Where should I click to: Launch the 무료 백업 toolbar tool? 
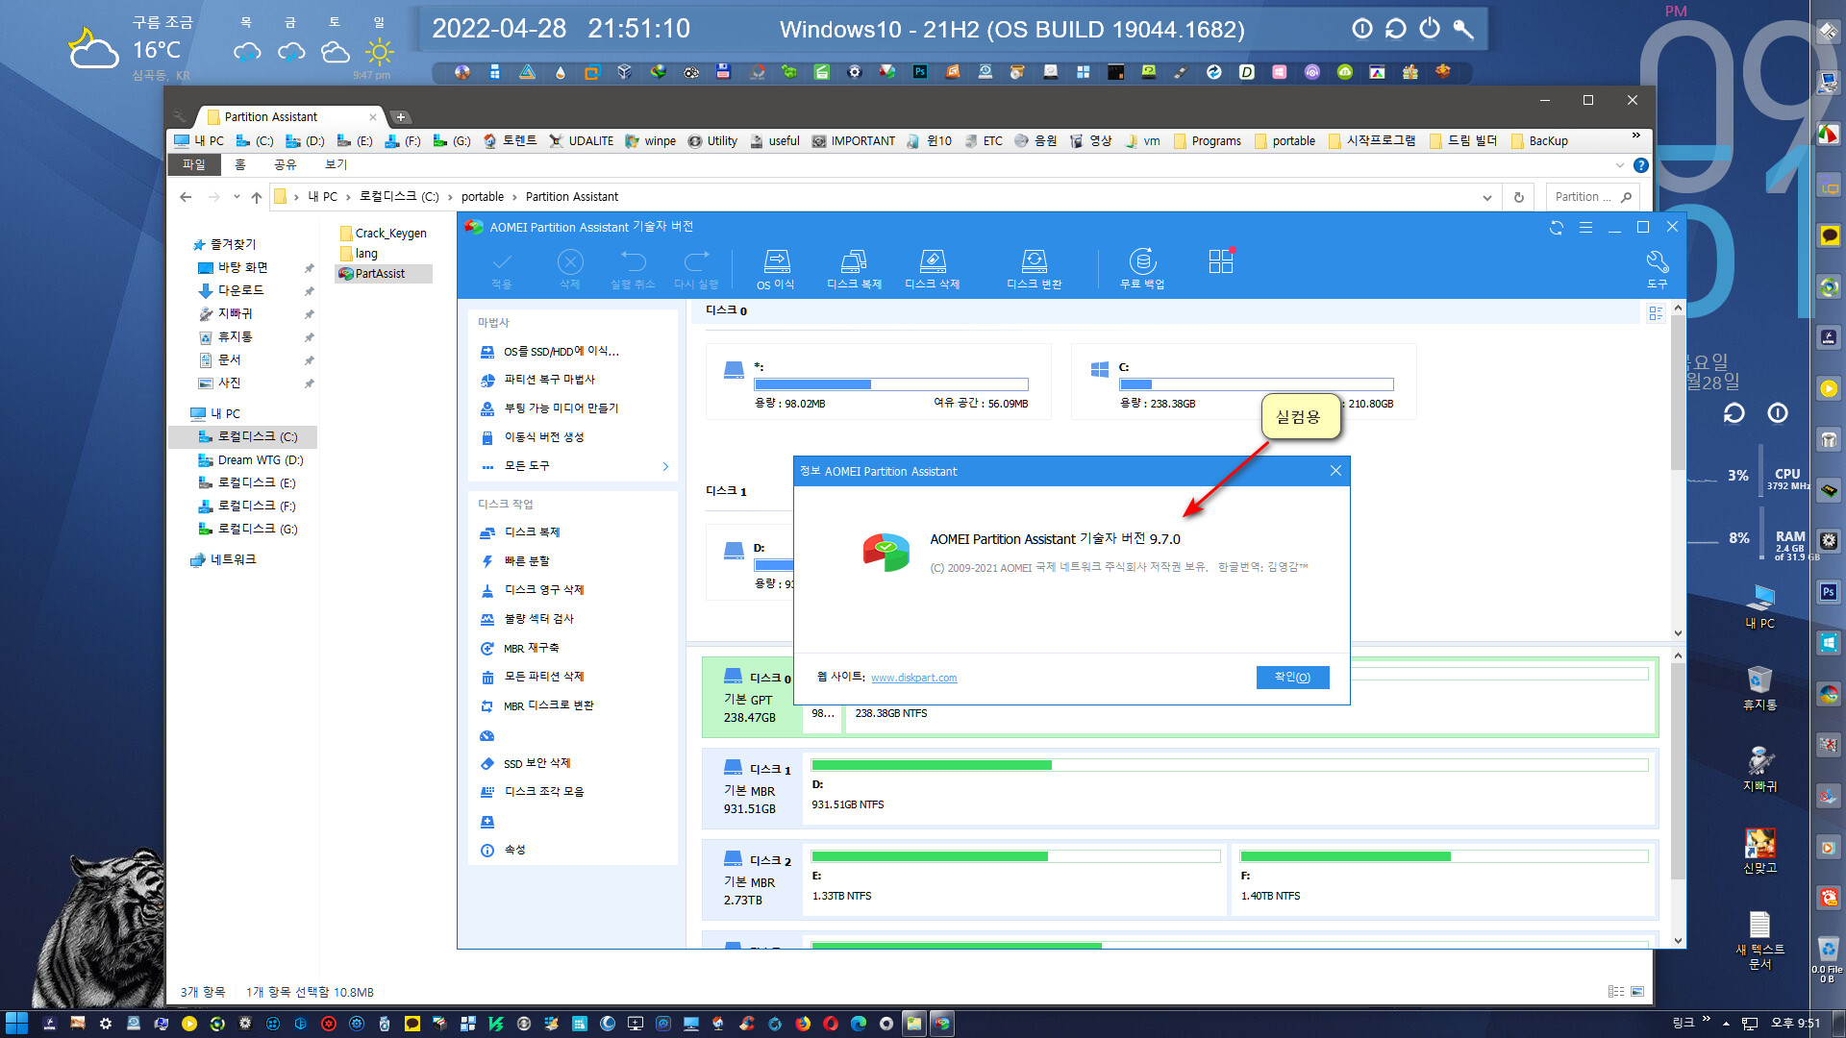[1141, 269]
